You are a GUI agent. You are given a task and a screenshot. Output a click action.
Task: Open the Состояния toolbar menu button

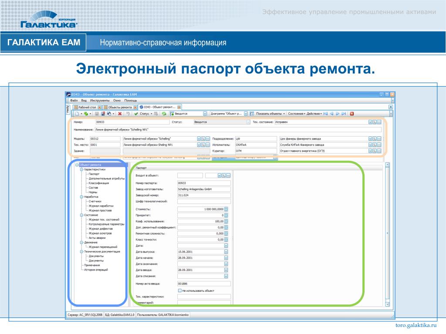(296, 114)
